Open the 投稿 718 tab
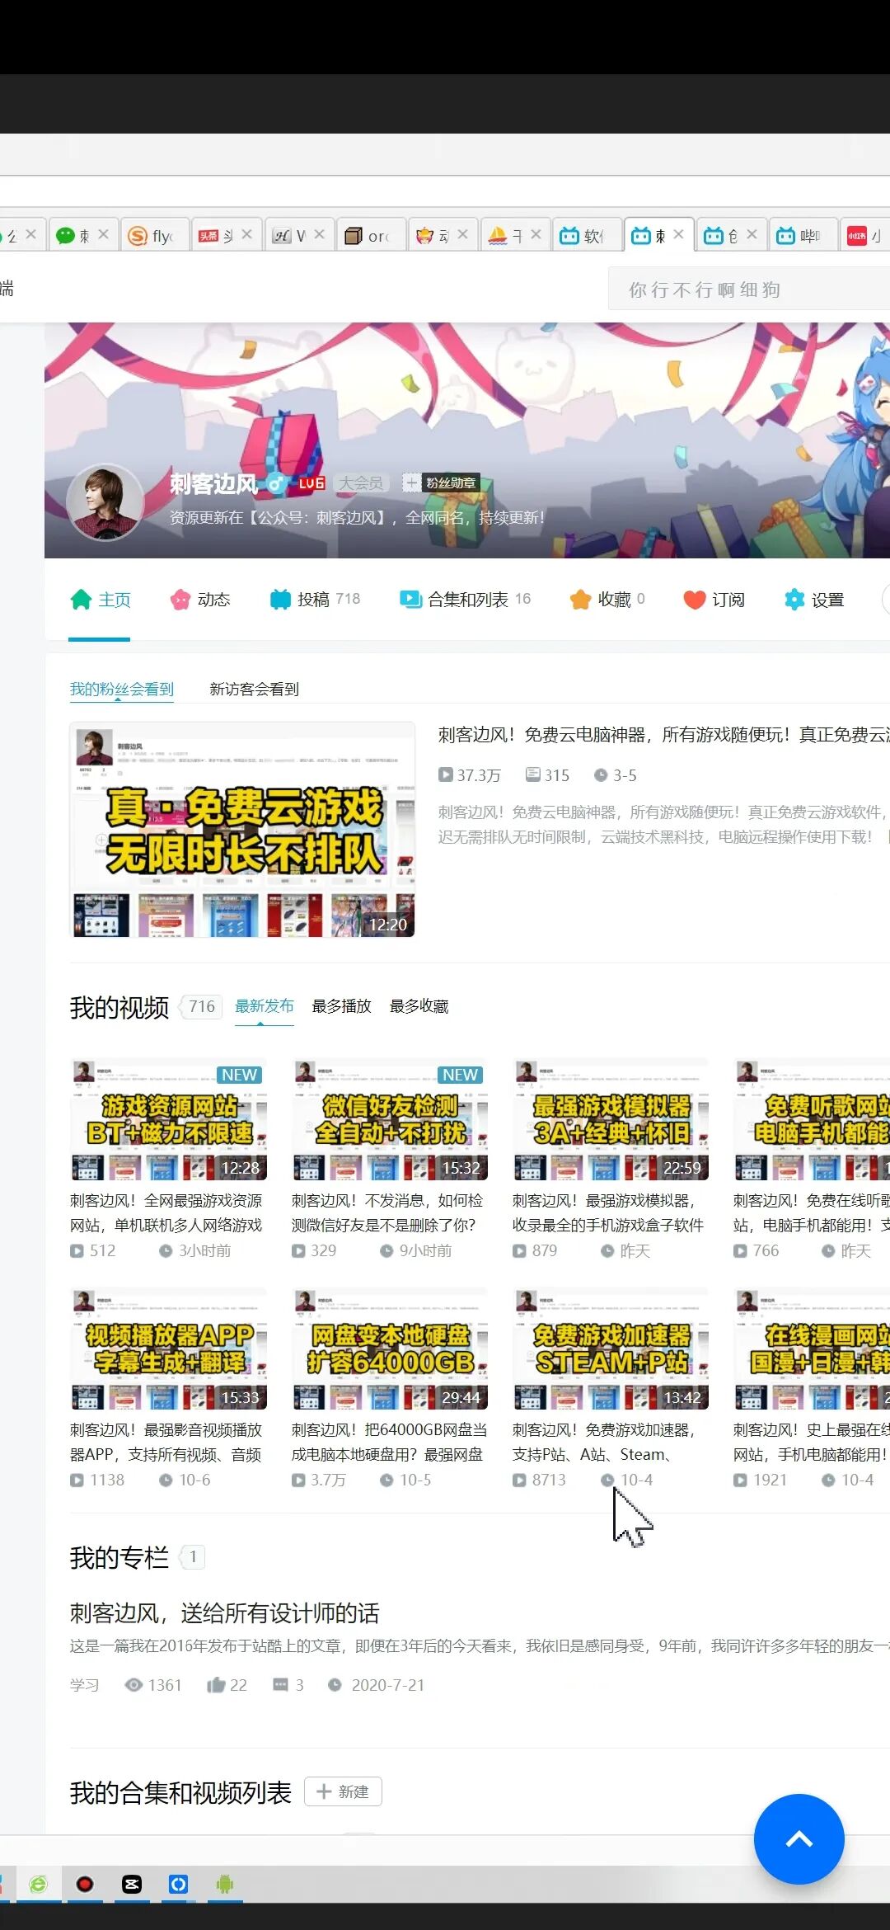This screenshot has height=1930, width=890. (315, 600)
